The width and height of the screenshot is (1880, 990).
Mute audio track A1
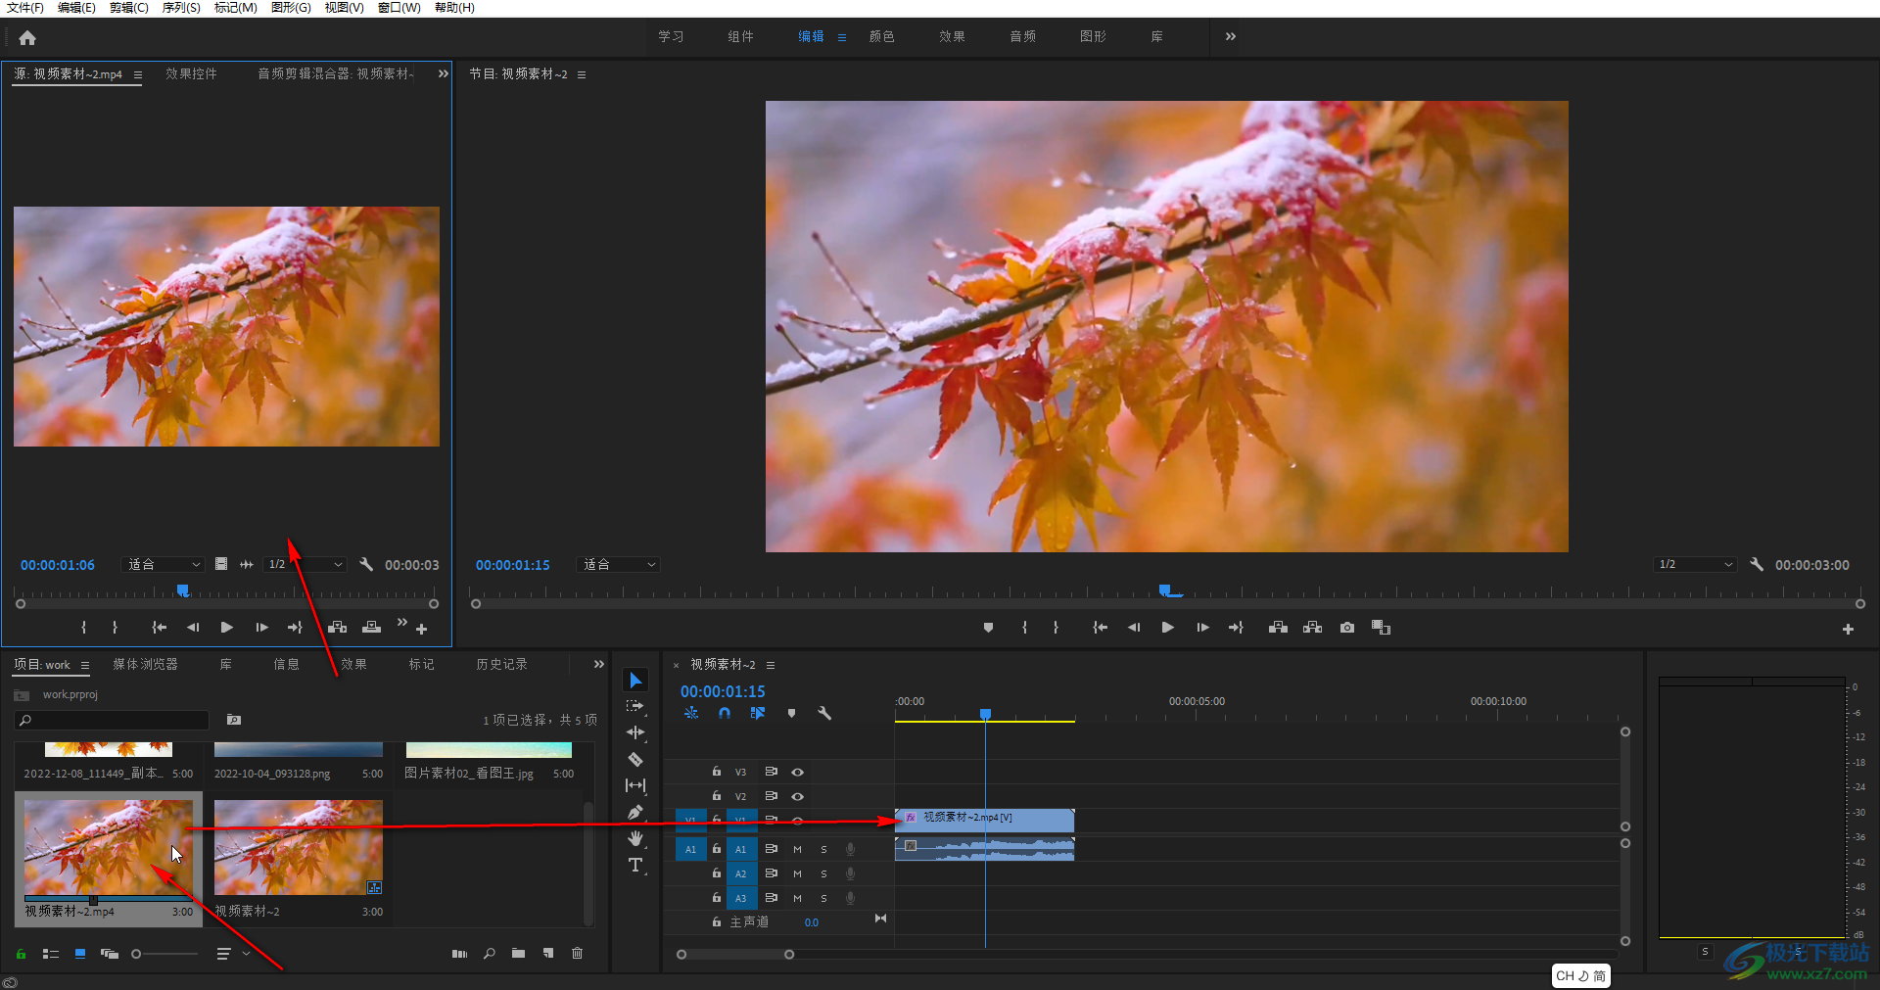pos(797,850)
